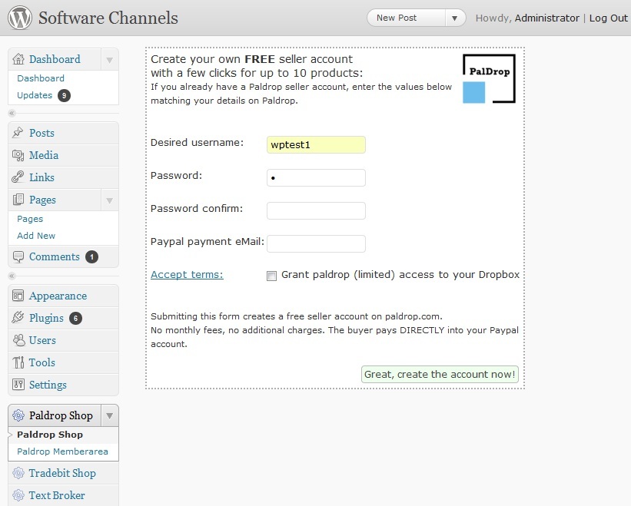Click the Tools icon
This screenshot has height=506, width=631.
click(18, 362)
